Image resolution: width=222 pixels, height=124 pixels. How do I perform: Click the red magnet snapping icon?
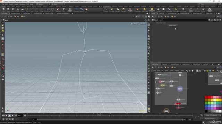pyautogui.click(x=3, y=69)
